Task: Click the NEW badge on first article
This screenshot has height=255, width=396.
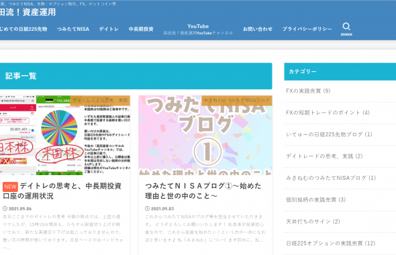Action: 10,187
